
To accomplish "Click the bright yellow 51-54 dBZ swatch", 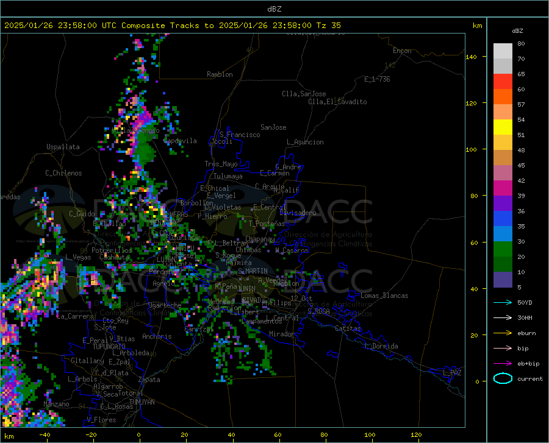I will (x=503, y=127).
